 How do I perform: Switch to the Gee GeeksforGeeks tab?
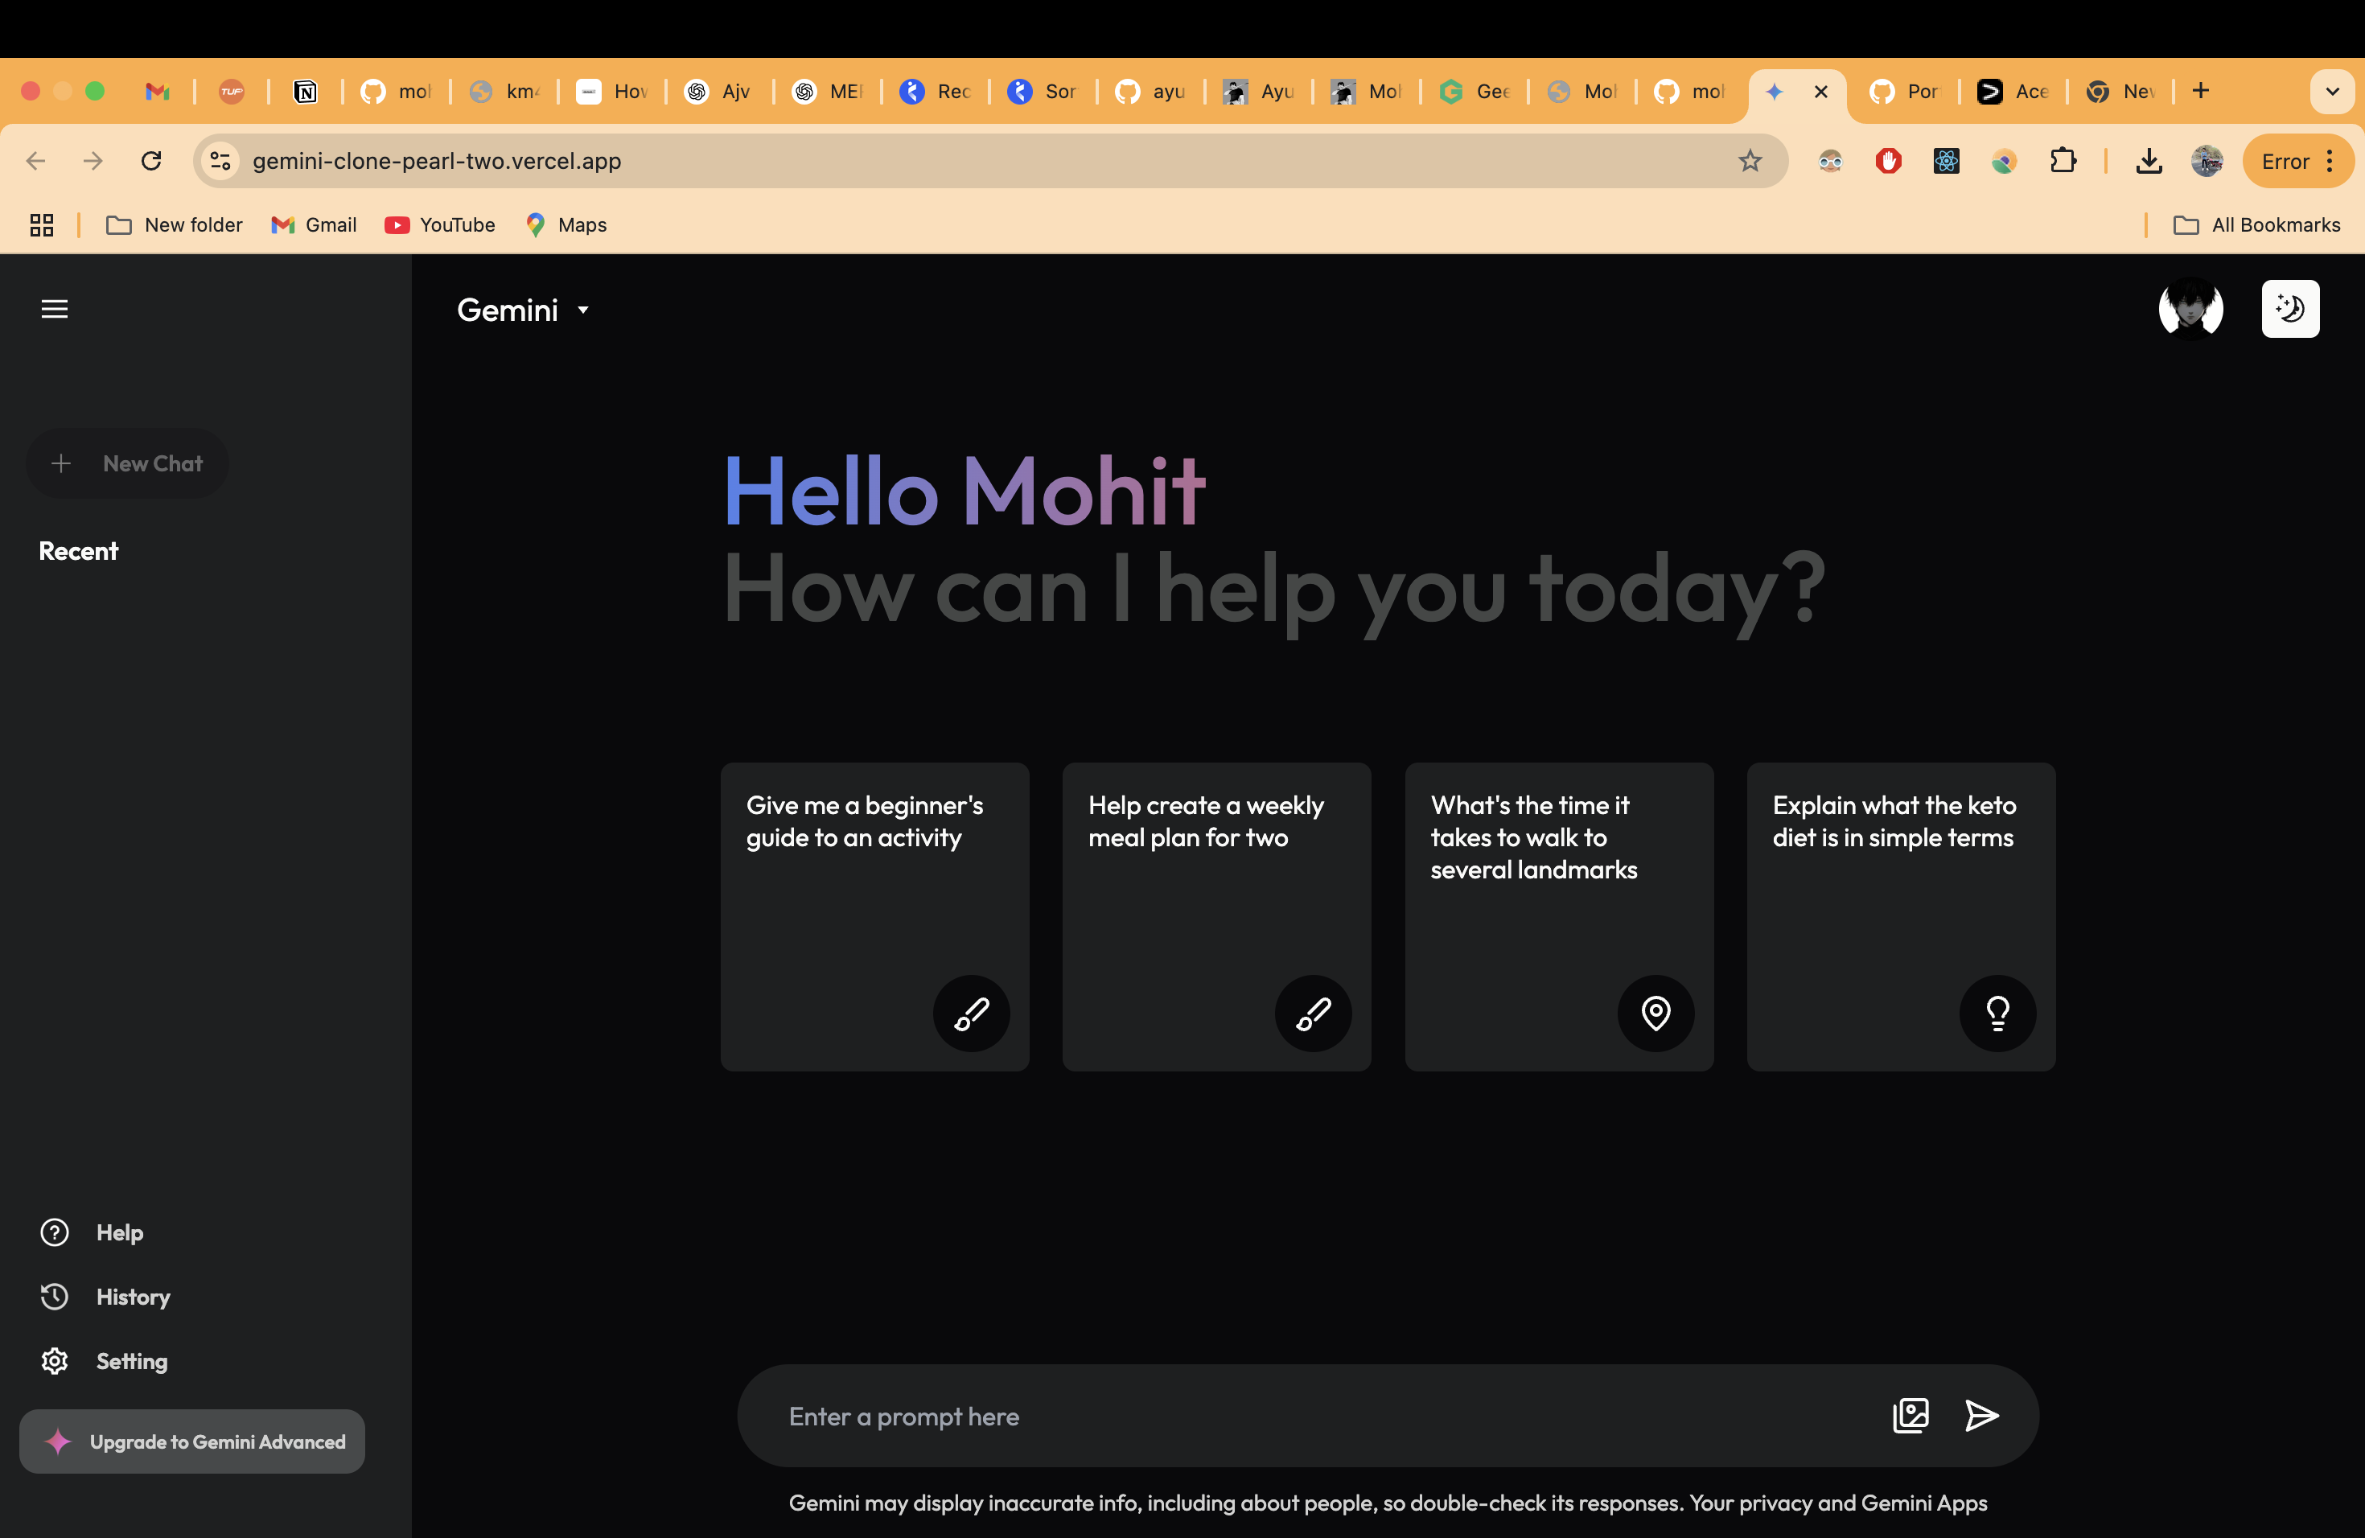click(1474, 92)
